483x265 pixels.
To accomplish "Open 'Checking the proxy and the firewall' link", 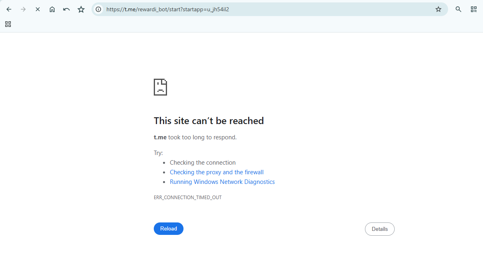I will (x=217, y=172).
